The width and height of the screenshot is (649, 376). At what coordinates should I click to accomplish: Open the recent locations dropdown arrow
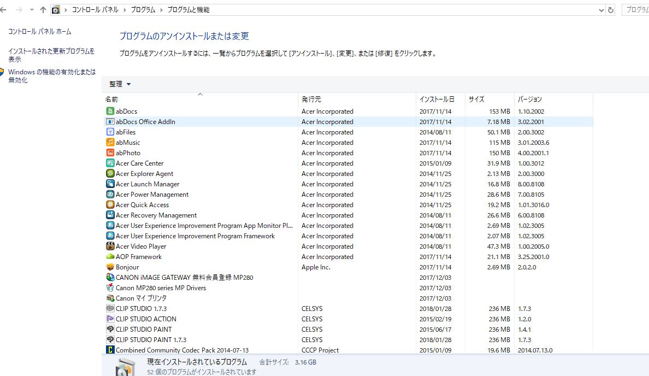pyautogui.click(x=31, y=10)
